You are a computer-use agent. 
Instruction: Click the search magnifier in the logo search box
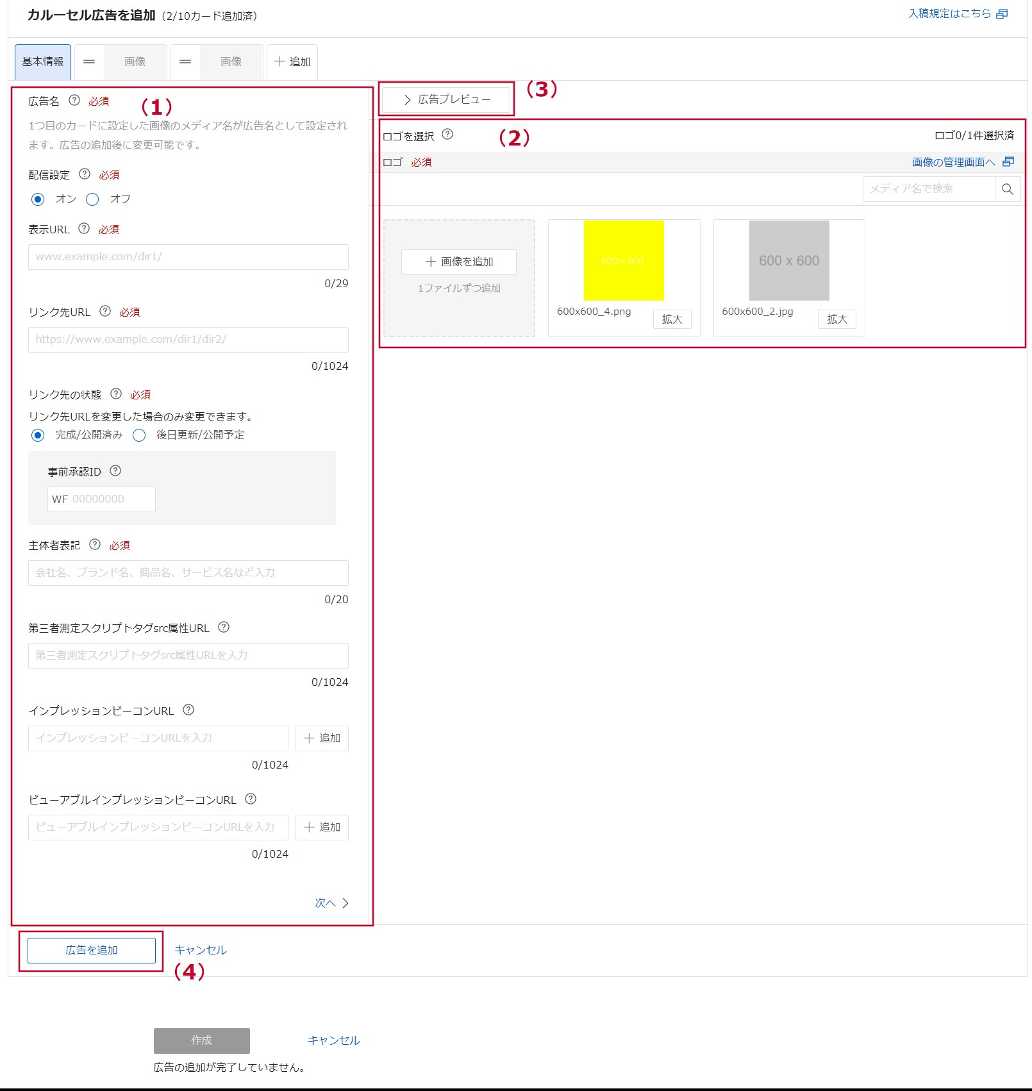point(1008,188)
